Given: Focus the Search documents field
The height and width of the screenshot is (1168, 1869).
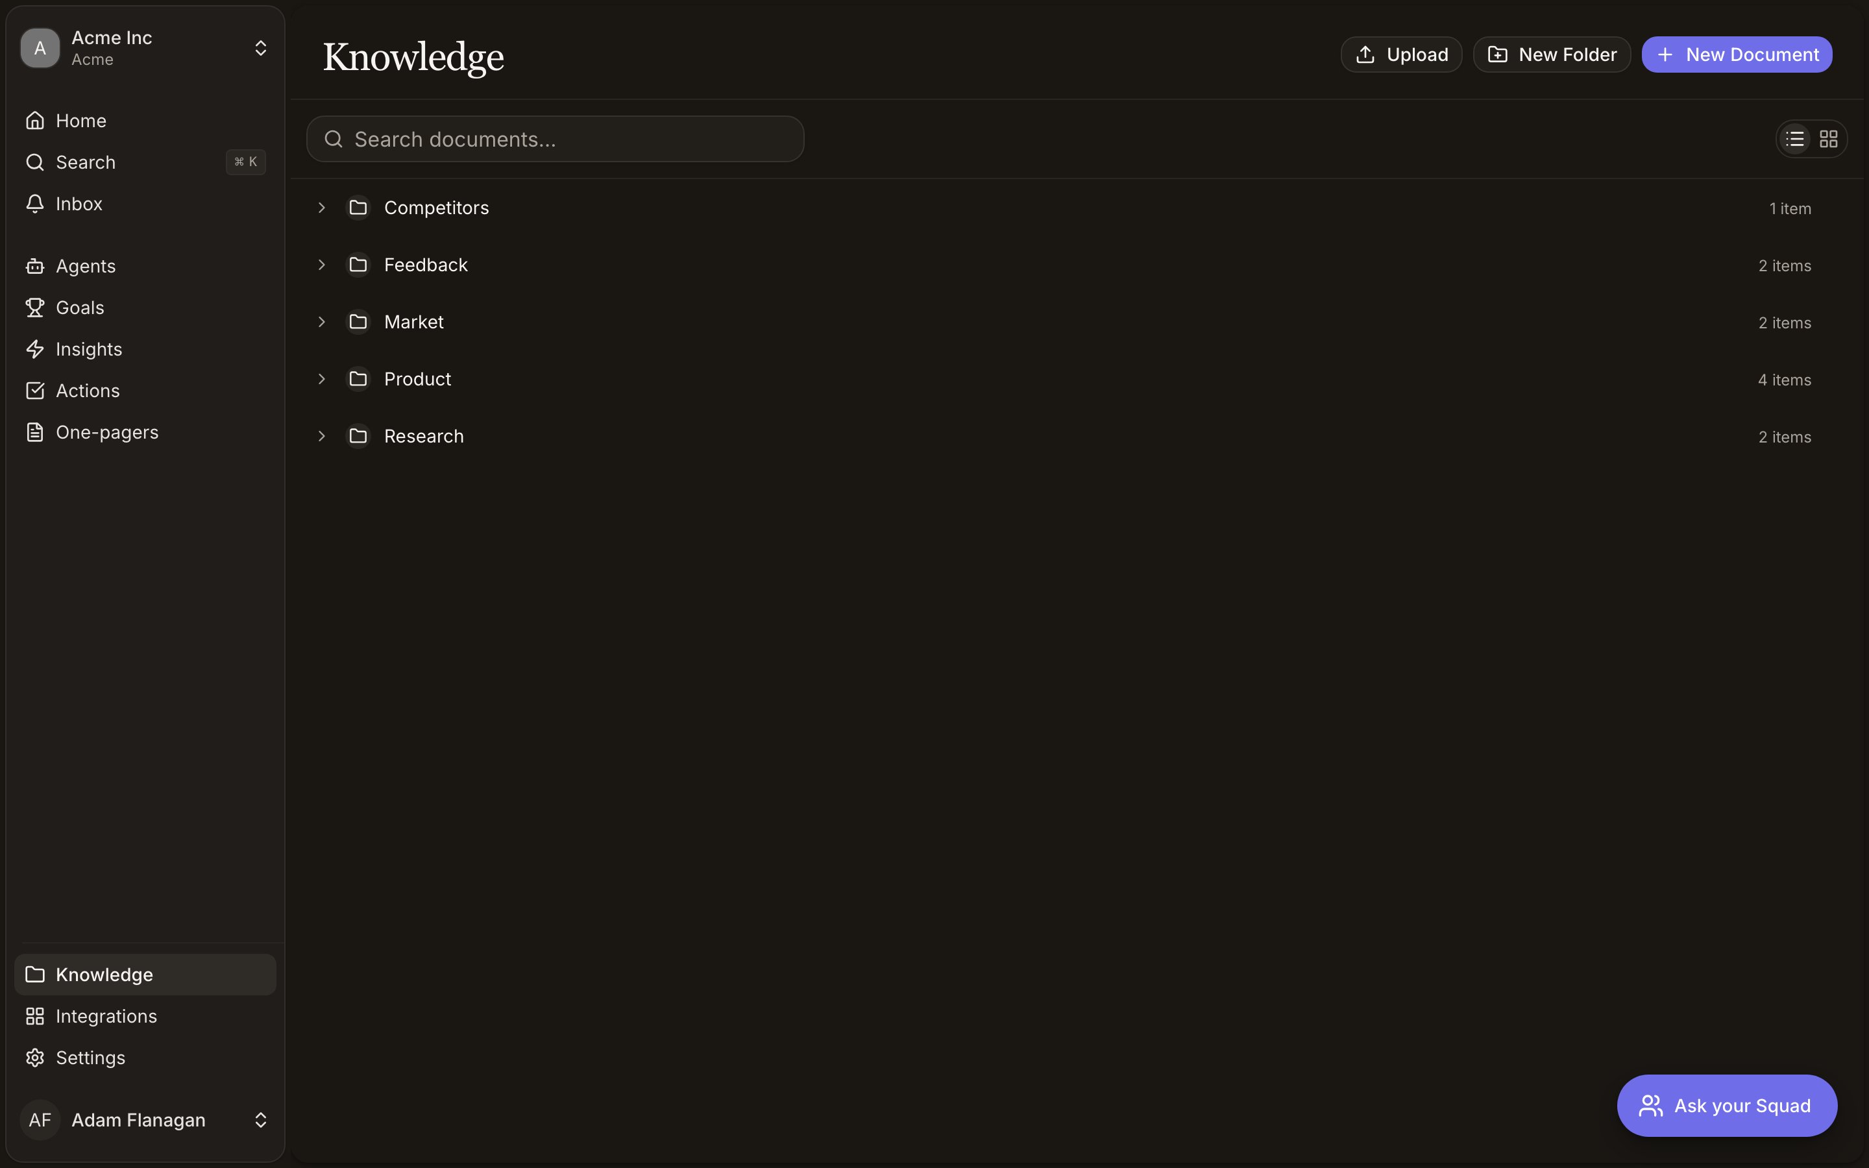Looking at the screenshot, I should tap(556, 139).
